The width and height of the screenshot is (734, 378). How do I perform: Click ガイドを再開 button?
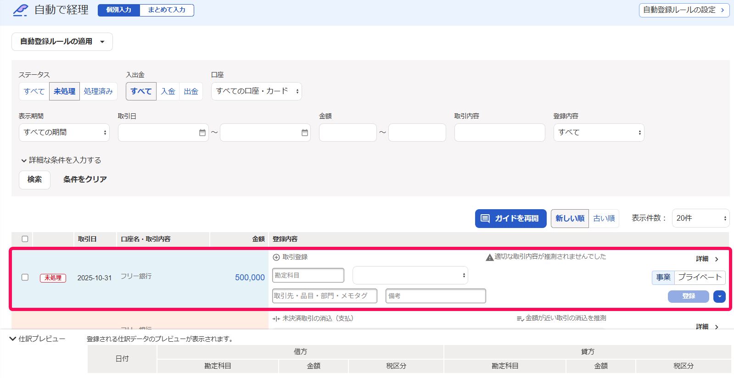pyautogui.click(x=510, y=218)
